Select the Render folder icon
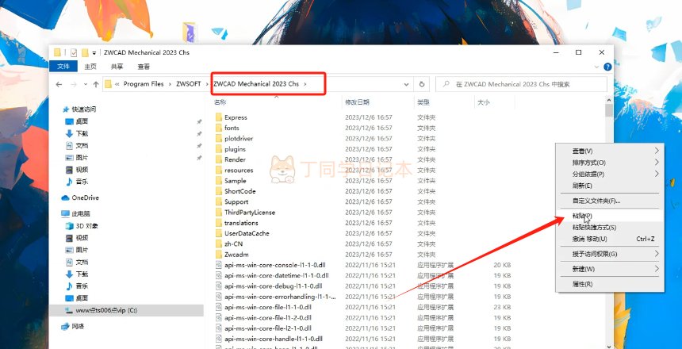 coord(219,159)
